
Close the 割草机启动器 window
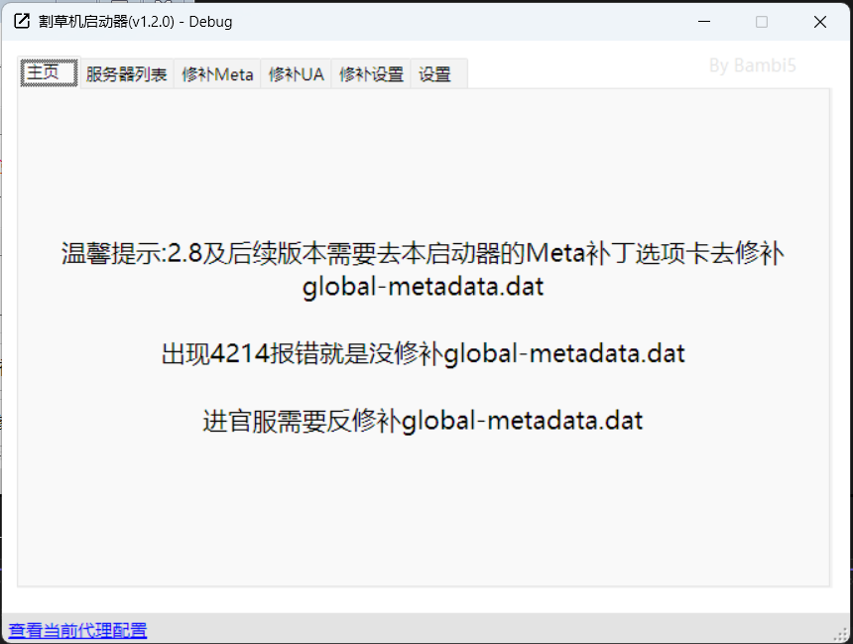coord(820,22)
